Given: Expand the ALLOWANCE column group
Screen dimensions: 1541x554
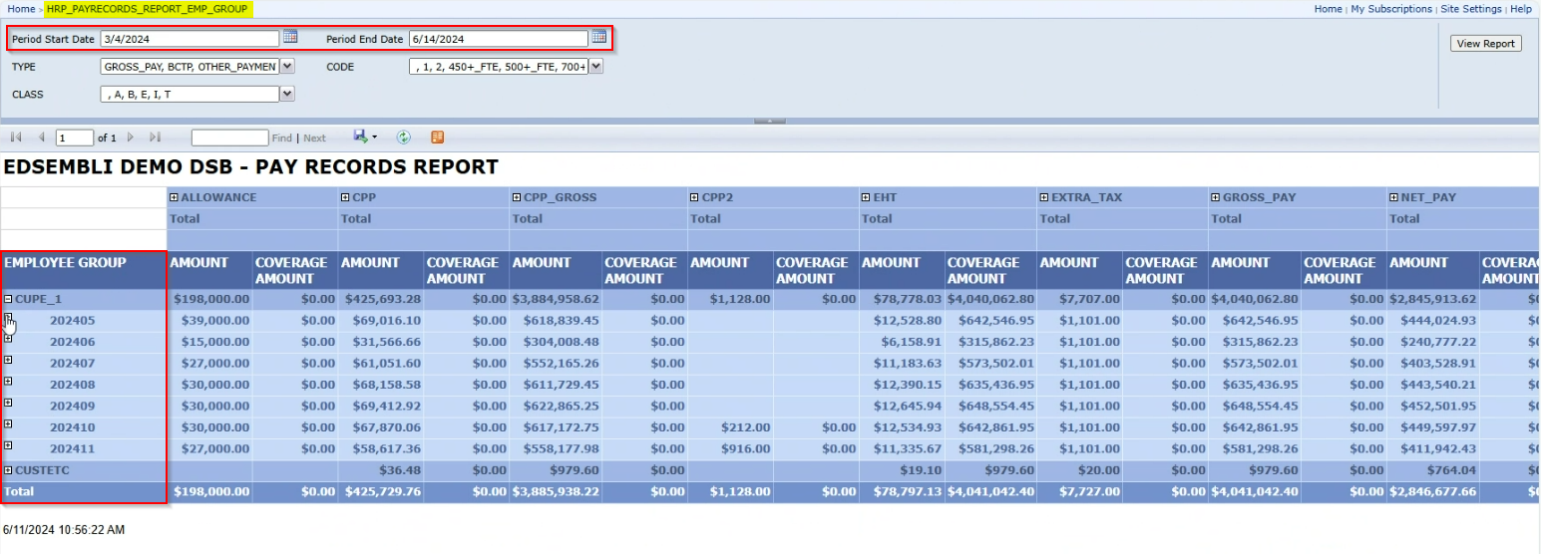Looking at the screenshot, I should [175, 197].
